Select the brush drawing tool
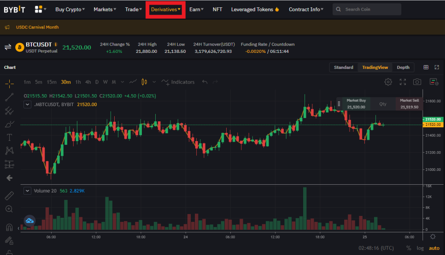 [9, 124]
